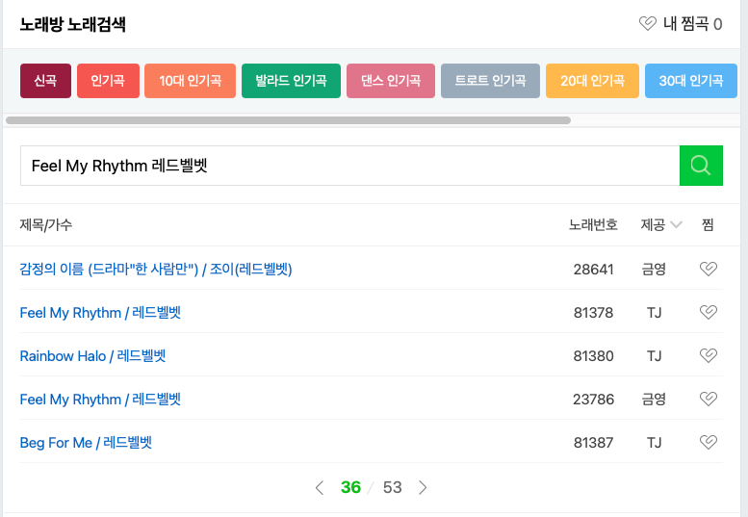This screenshot has width=748, height=517.
Task: Click the 노래번호 column header
Action: click(x=593, y=224)
